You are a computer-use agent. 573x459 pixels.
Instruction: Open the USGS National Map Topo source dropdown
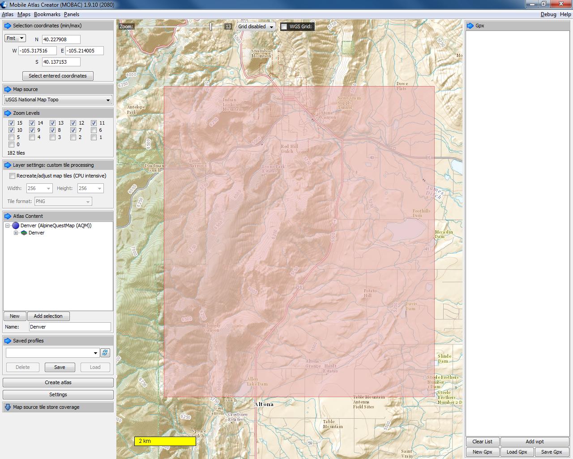(x=58, y=99)
